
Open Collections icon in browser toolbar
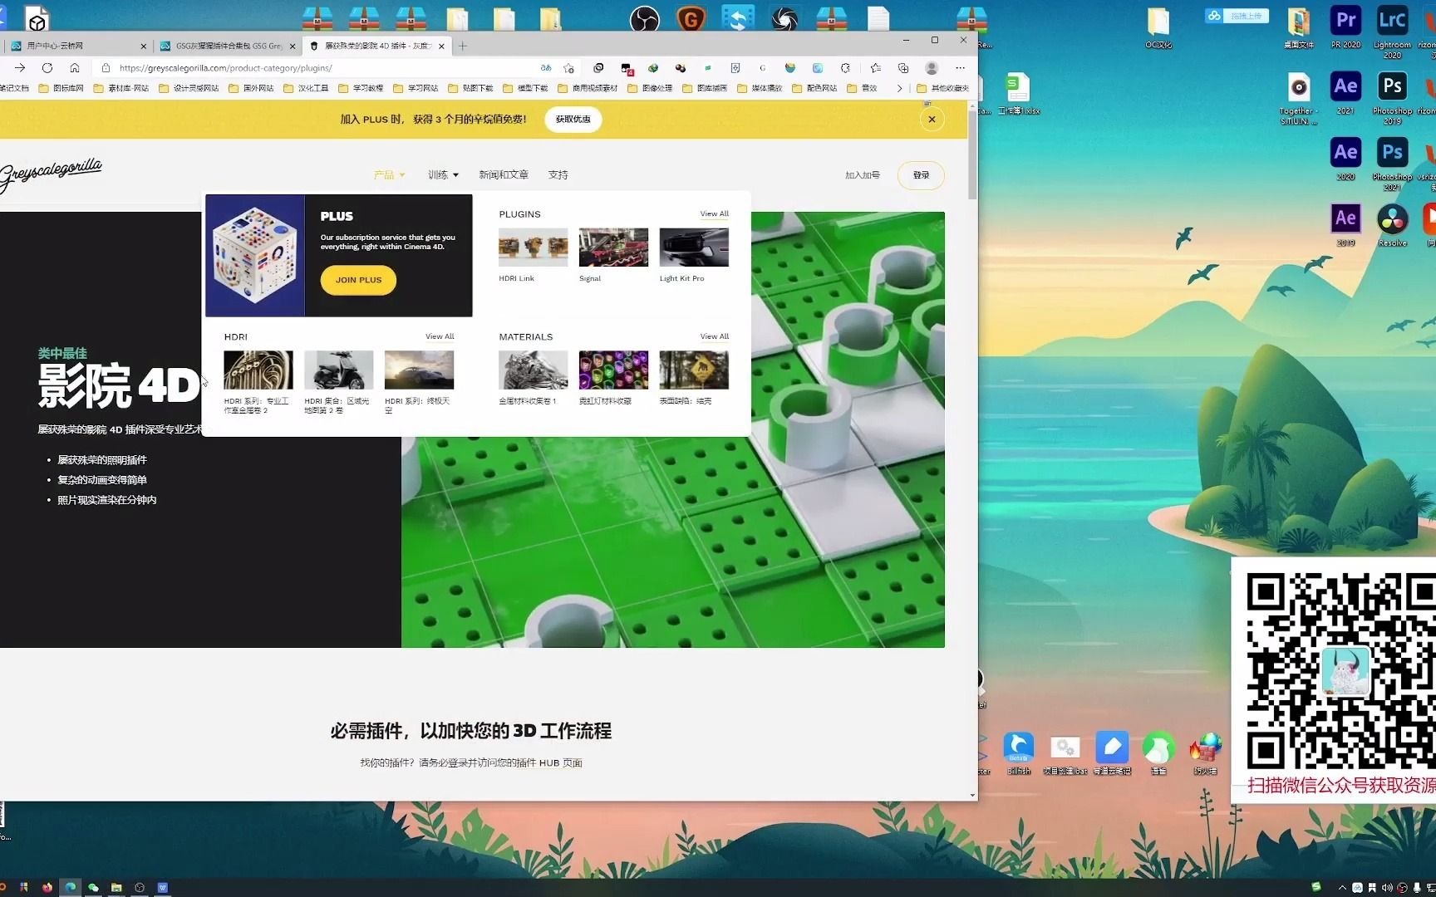point(903,68)
